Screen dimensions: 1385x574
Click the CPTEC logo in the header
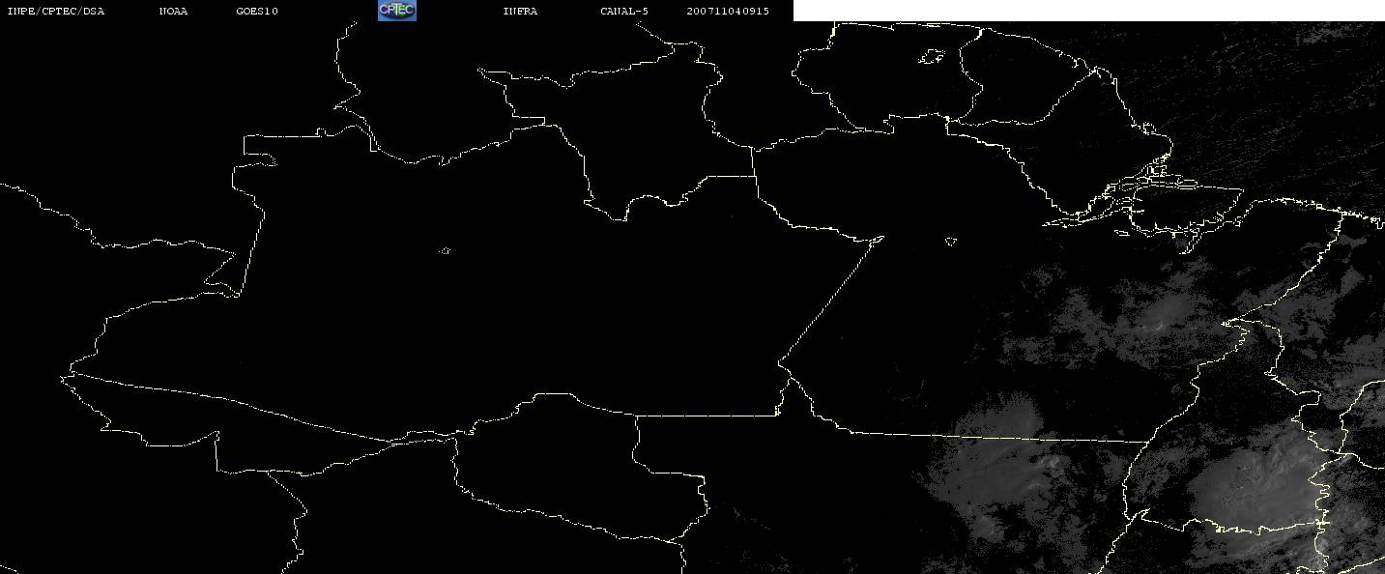click(x=397, y=11)
